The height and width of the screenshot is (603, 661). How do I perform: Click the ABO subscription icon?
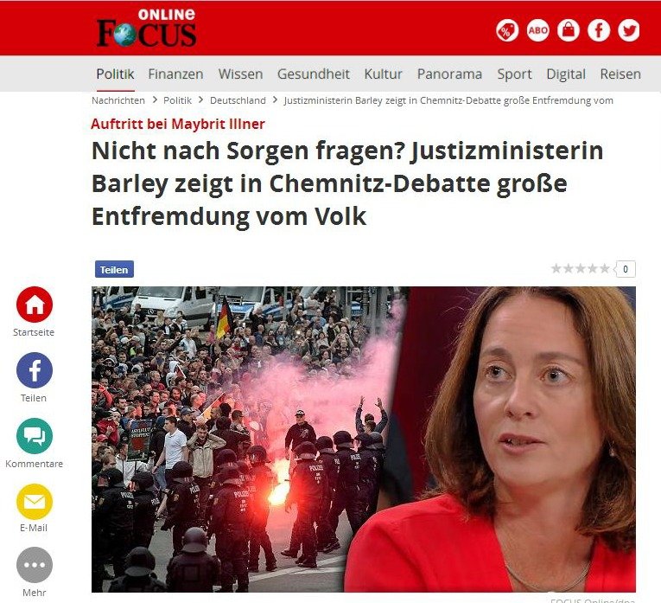pyautogui.click(x=538, y=30)
